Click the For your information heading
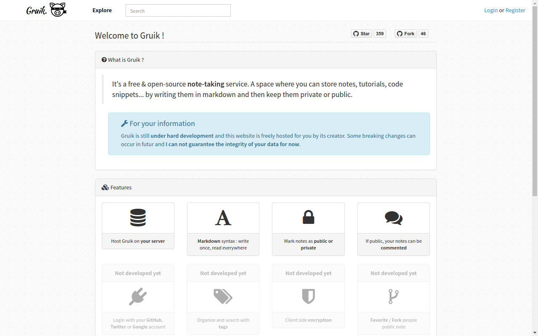Image resolution: width=538 pixels, height=336 pixels. 162,123
